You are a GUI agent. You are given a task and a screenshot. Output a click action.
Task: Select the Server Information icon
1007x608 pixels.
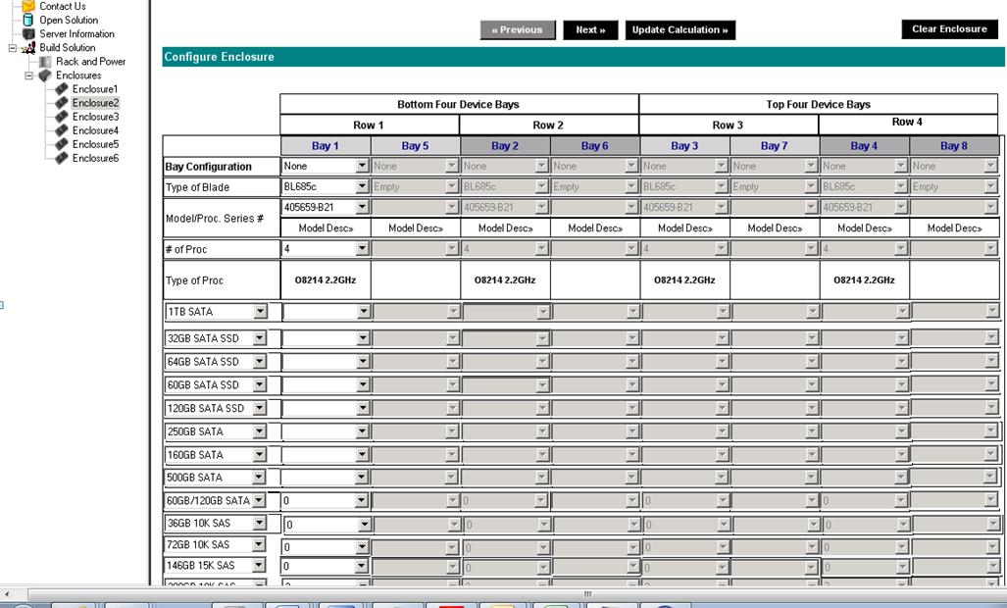tap(29, 33)
